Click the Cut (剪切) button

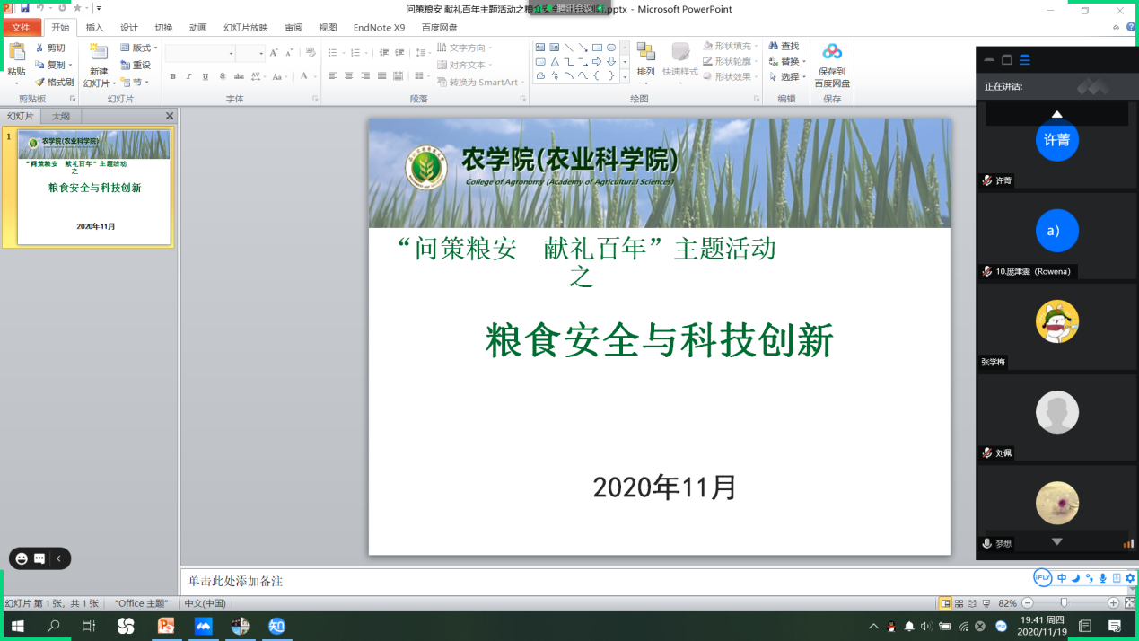coord(50,48)
